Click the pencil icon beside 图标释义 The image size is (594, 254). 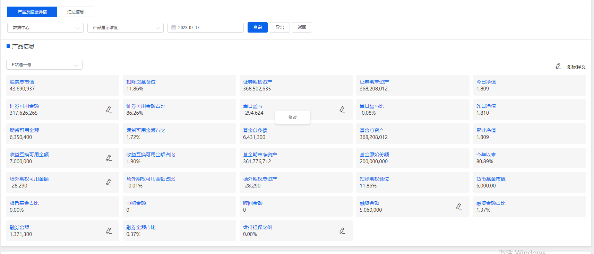pyautogui.click(x=558, y=66)
